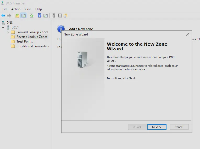Collapse the DC01 server node
Viewport: 200px width, 149px height.
[3, 27]
